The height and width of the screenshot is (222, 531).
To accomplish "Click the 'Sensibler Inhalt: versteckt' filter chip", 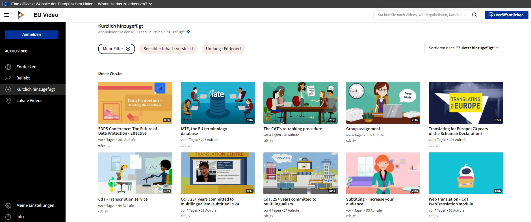I will click(x=168, y=49).
